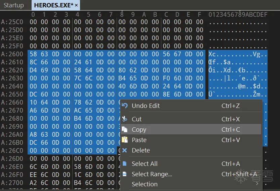The width and height of the screenshot is (280, 191).
Task: Pick Select Range... in context menu
Action: coord(152,174)
